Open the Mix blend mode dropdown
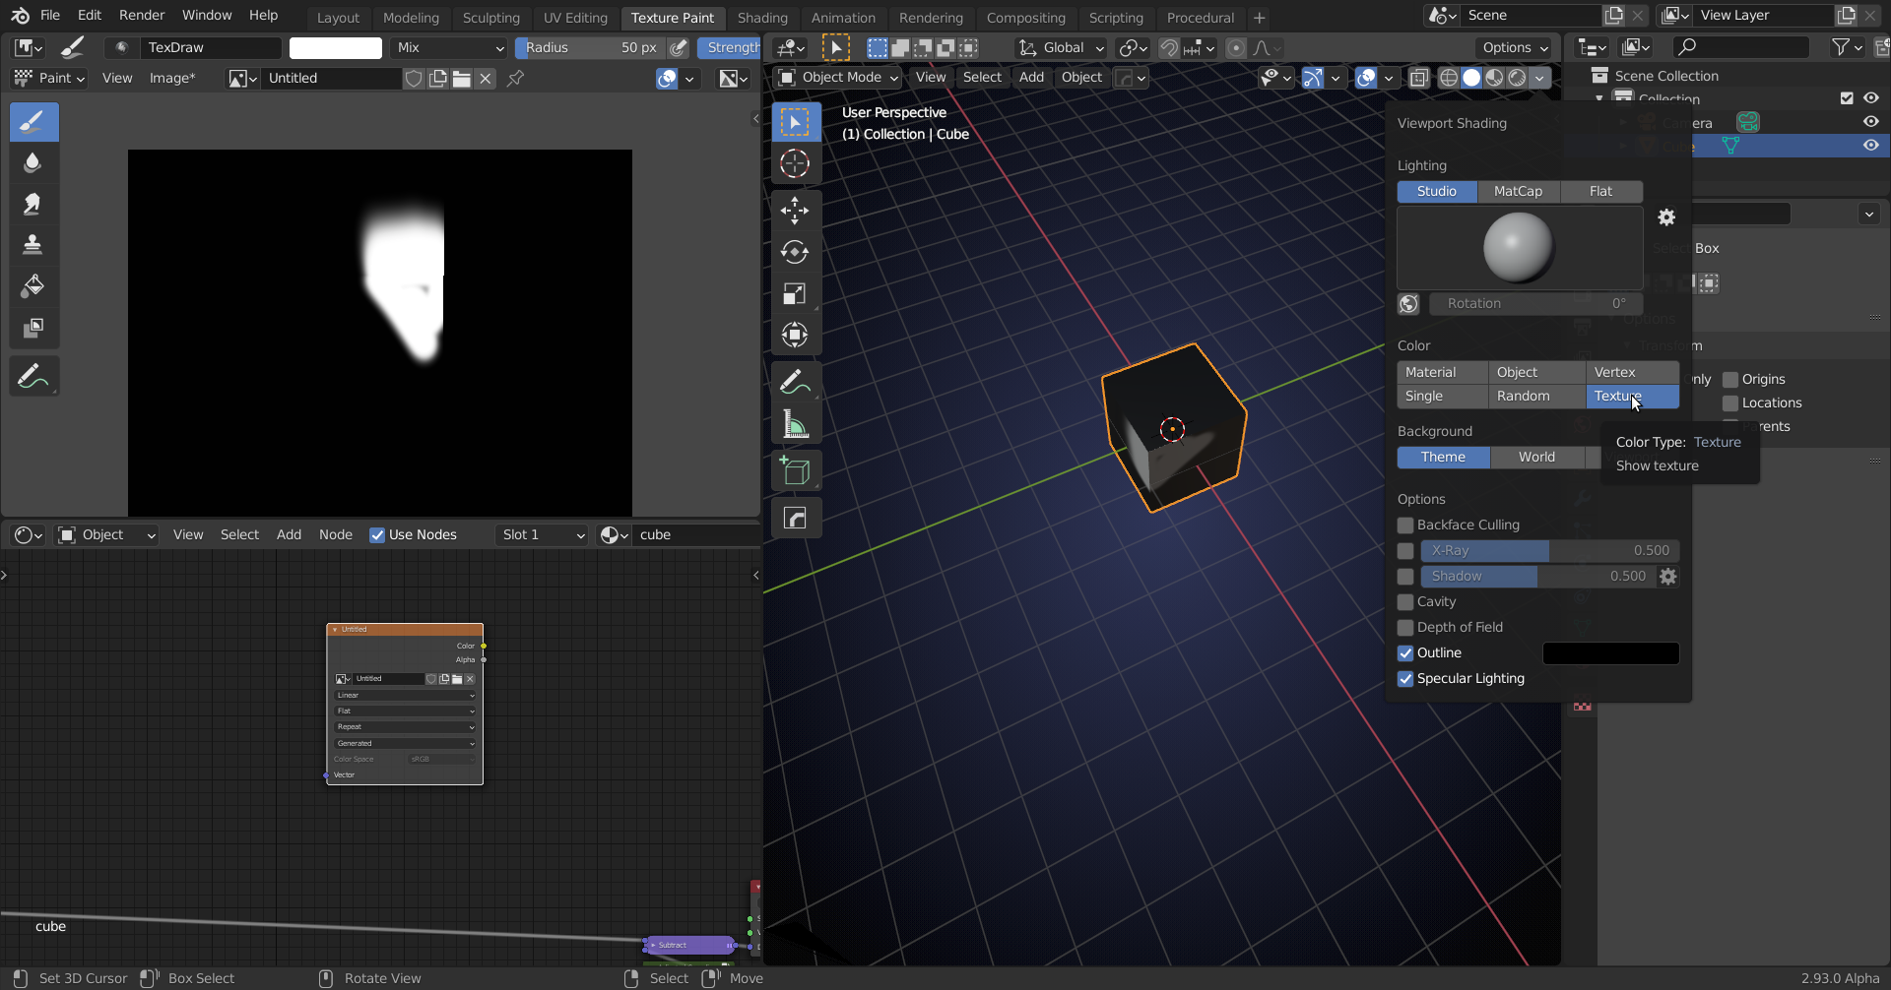This screenshot has width=1891, height=990. tap(449, 48)
